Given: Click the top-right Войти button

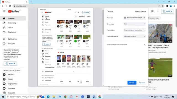Looking at the screenshot, I should tap(167, 11).
